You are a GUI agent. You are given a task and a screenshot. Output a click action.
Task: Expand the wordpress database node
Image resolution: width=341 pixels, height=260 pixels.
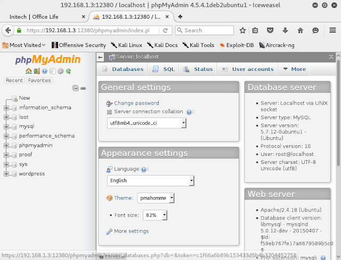(6, 174)
